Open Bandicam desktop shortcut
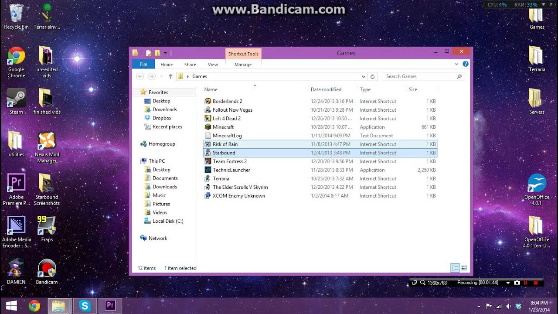 (x=47, y=271)
